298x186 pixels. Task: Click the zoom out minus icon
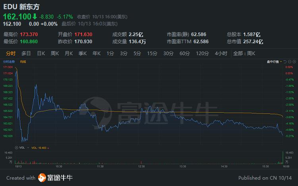[290, 62]
